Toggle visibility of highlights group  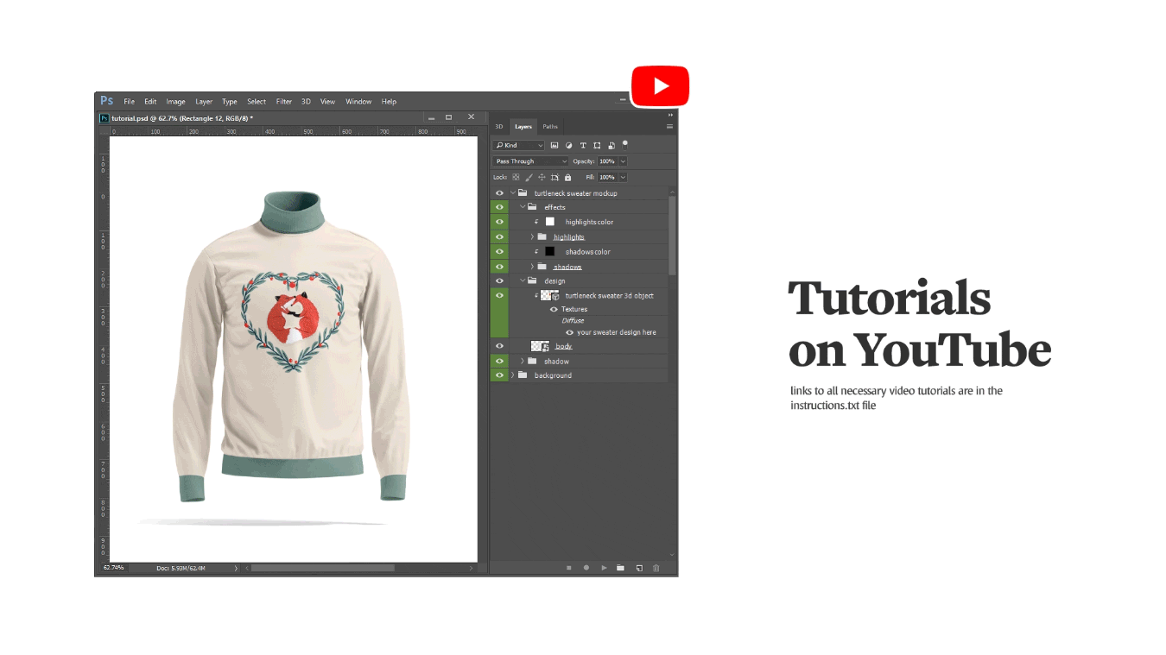click(x=499, y=236)
